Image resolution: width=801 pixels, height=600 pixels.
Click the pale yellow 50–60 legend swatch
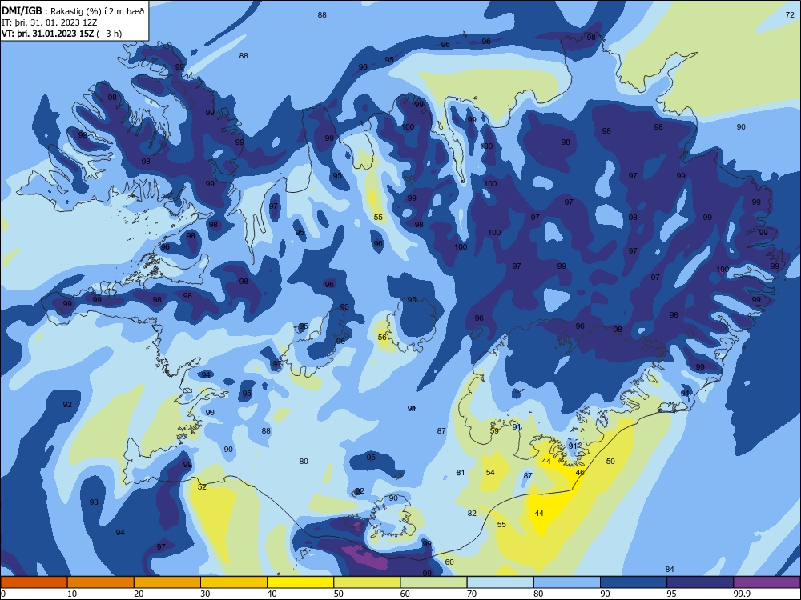coord(367,582)
